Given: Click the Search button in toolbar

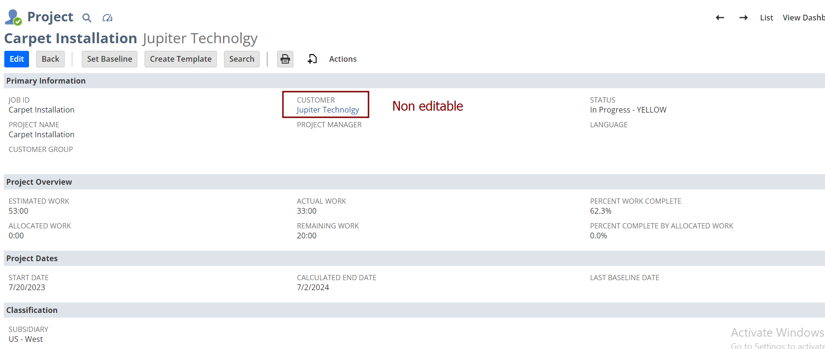Looking at the screenshot, I should [x=242, y=59].
